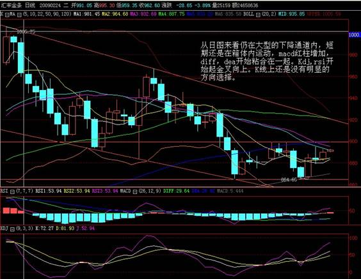Click the 1005.75 high price annotation
Viewport: 361px width, 279px height.
pyautogui.click(x=26, y=32)
